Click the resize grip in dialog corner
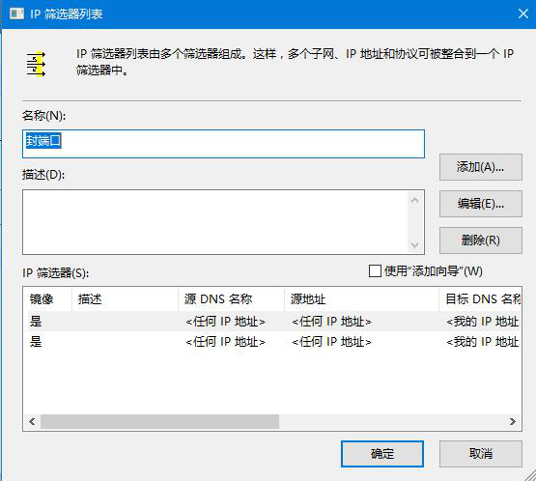The image size is (536, 481). pyautogui.click(x=530, y=475)
